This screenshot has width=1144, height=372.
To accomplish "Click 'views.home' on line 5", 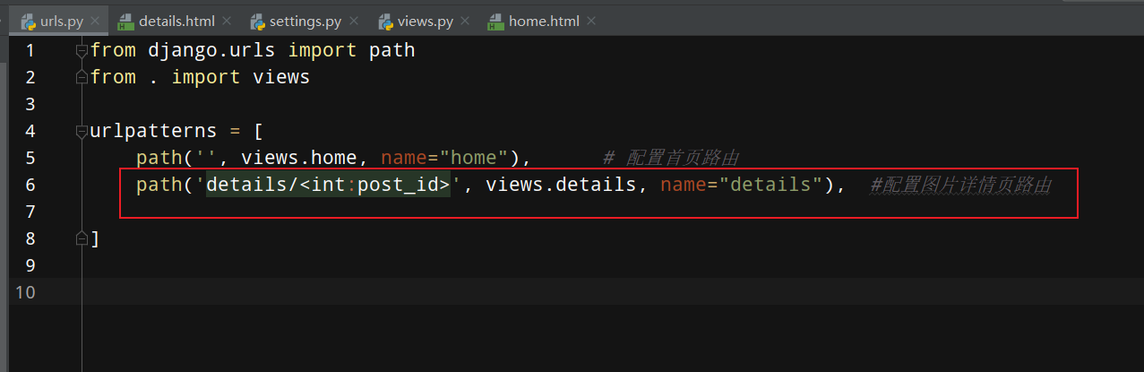I will pyautogui.click(x=299, y=158).
